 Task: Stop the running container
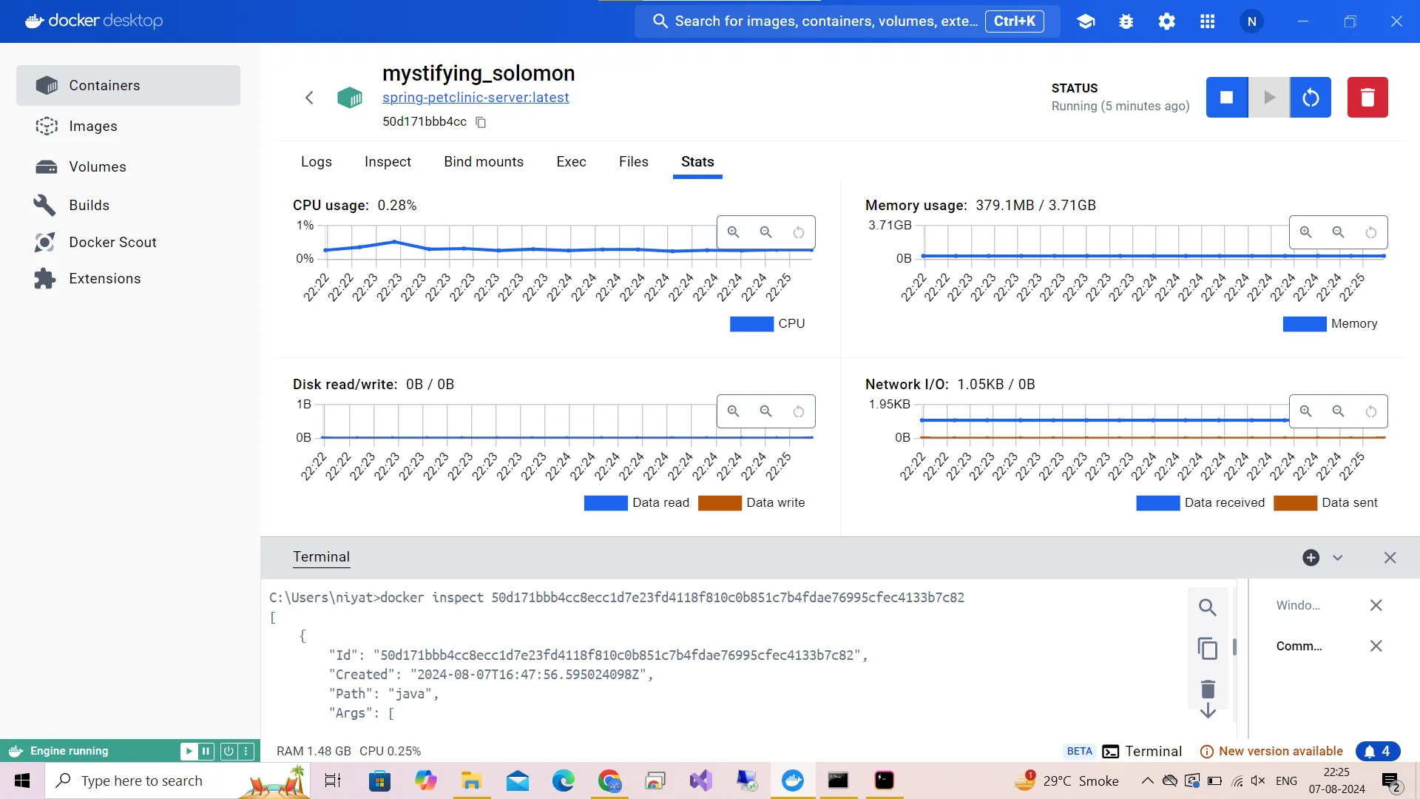[x=1226, y=98]
